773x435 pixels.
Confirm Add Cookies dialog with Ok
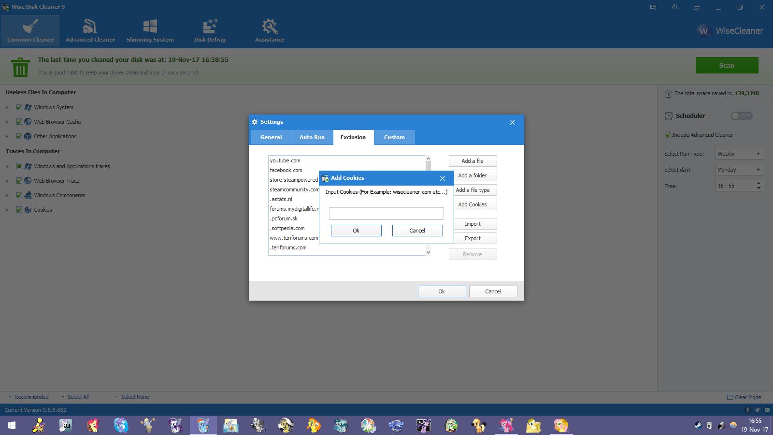356,231
